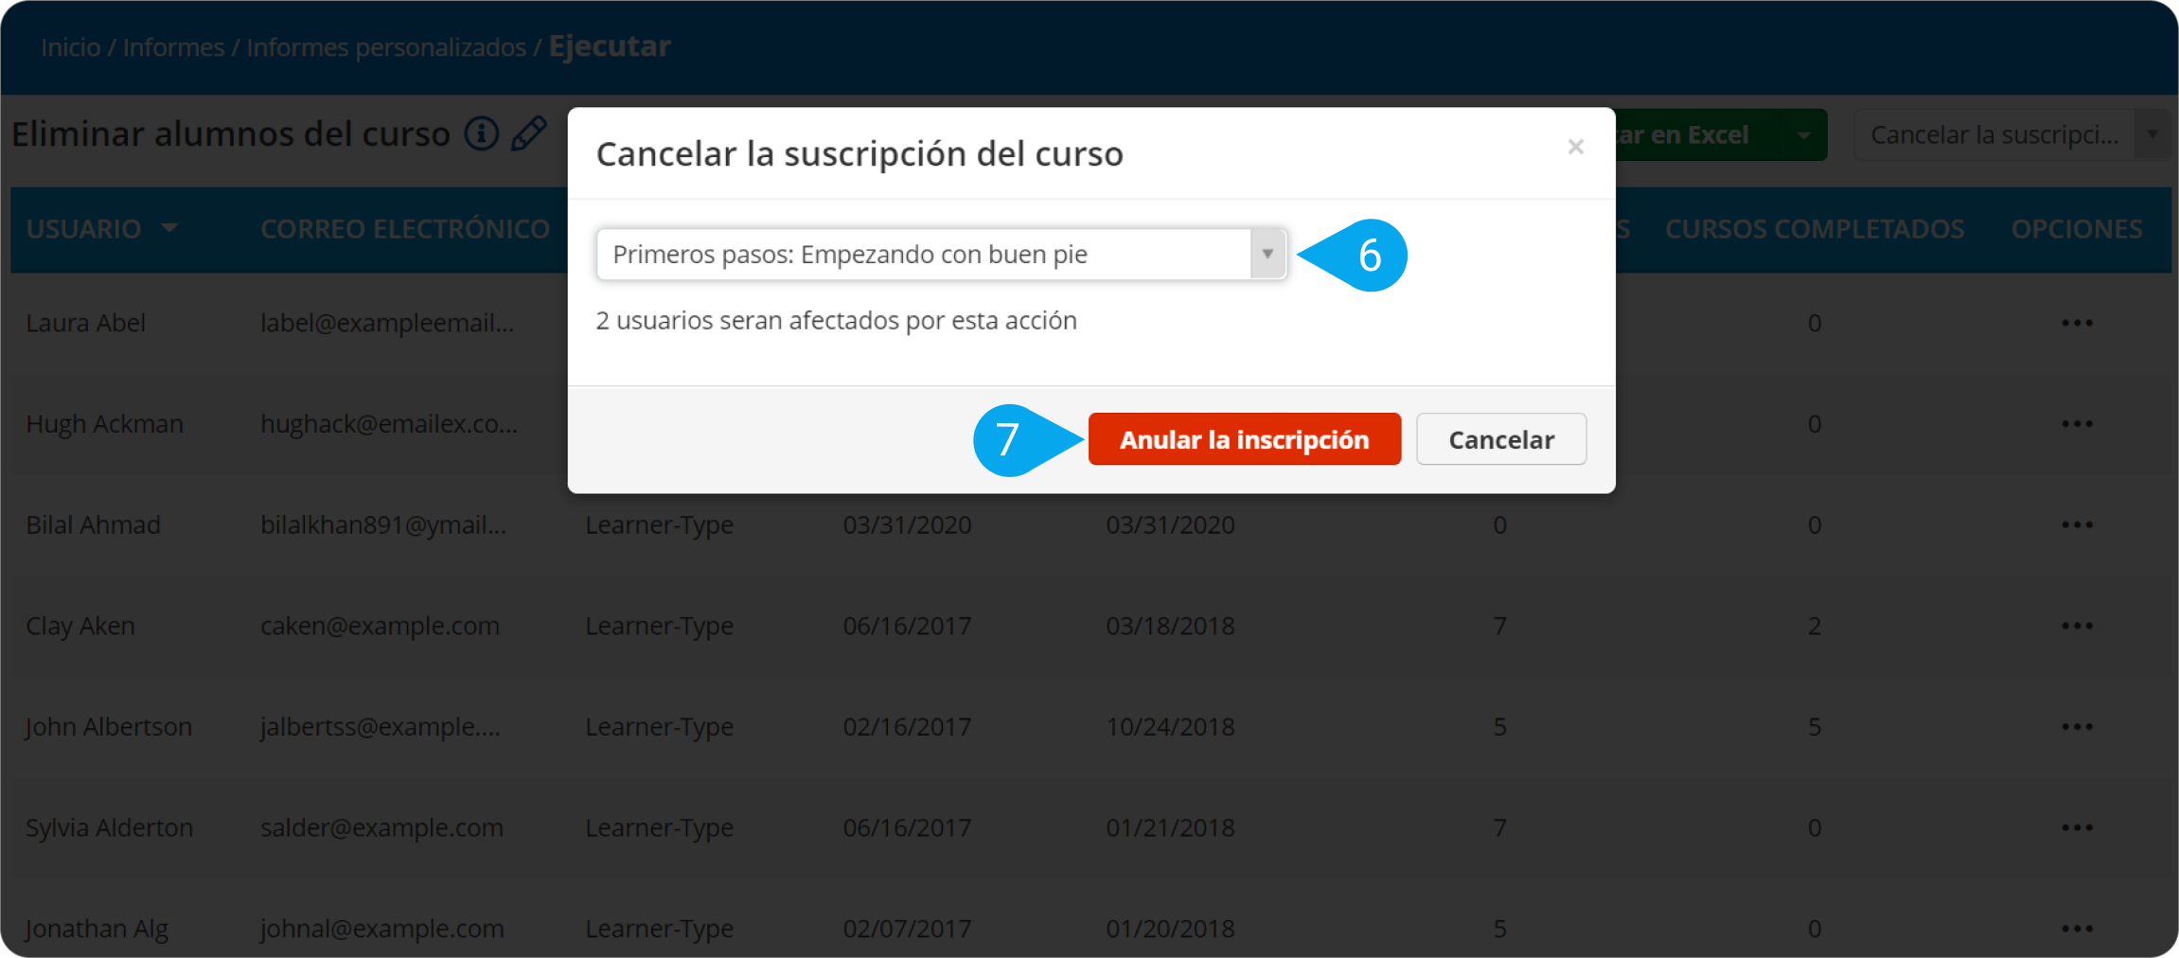Select user Sylvia Alderton
The image size is (2179, 958).
point(109,828)
